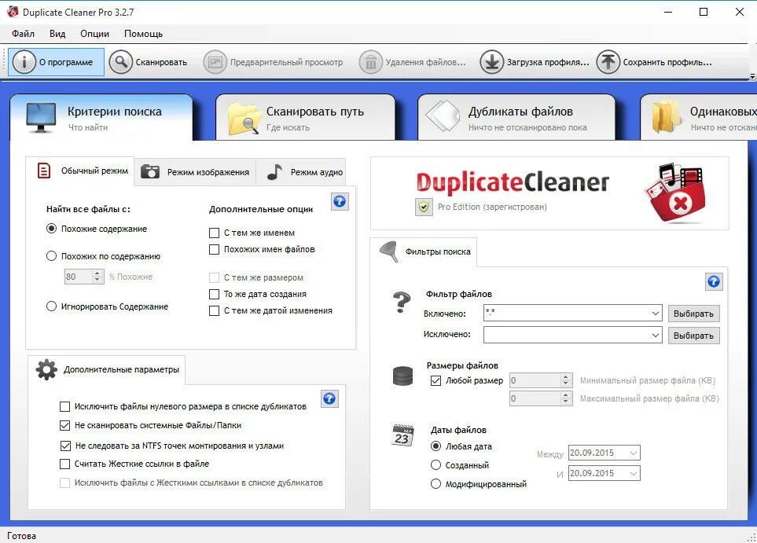Increase Максимальный размер файла spinner
The height and width of the screenshot is (543, 757).
(x=566, y=394)
